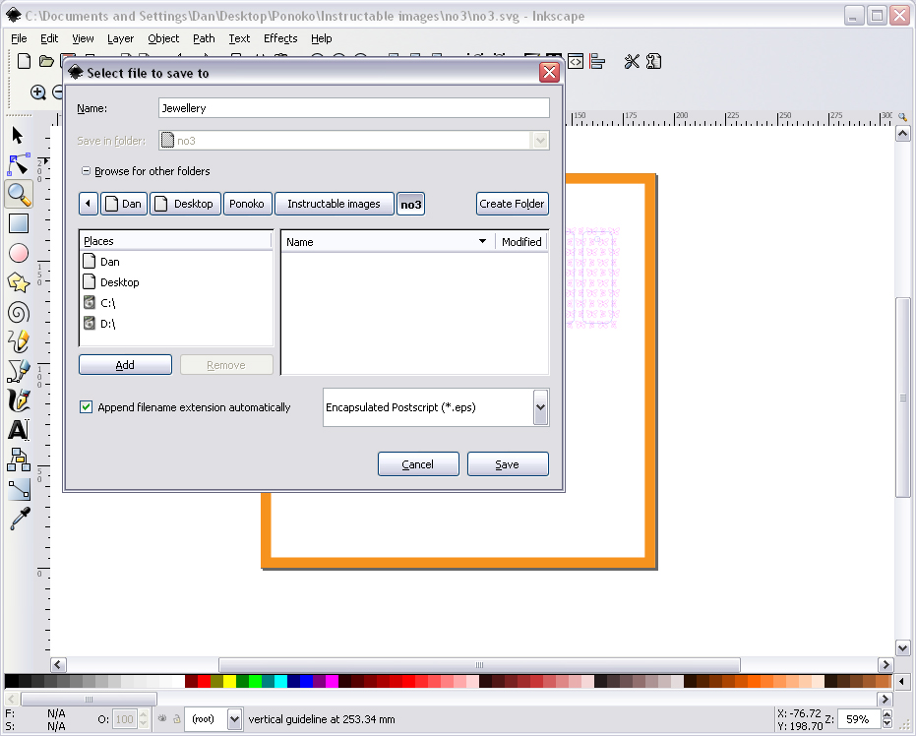
Task: Click the Modified column header
Action: coord(521,242)
